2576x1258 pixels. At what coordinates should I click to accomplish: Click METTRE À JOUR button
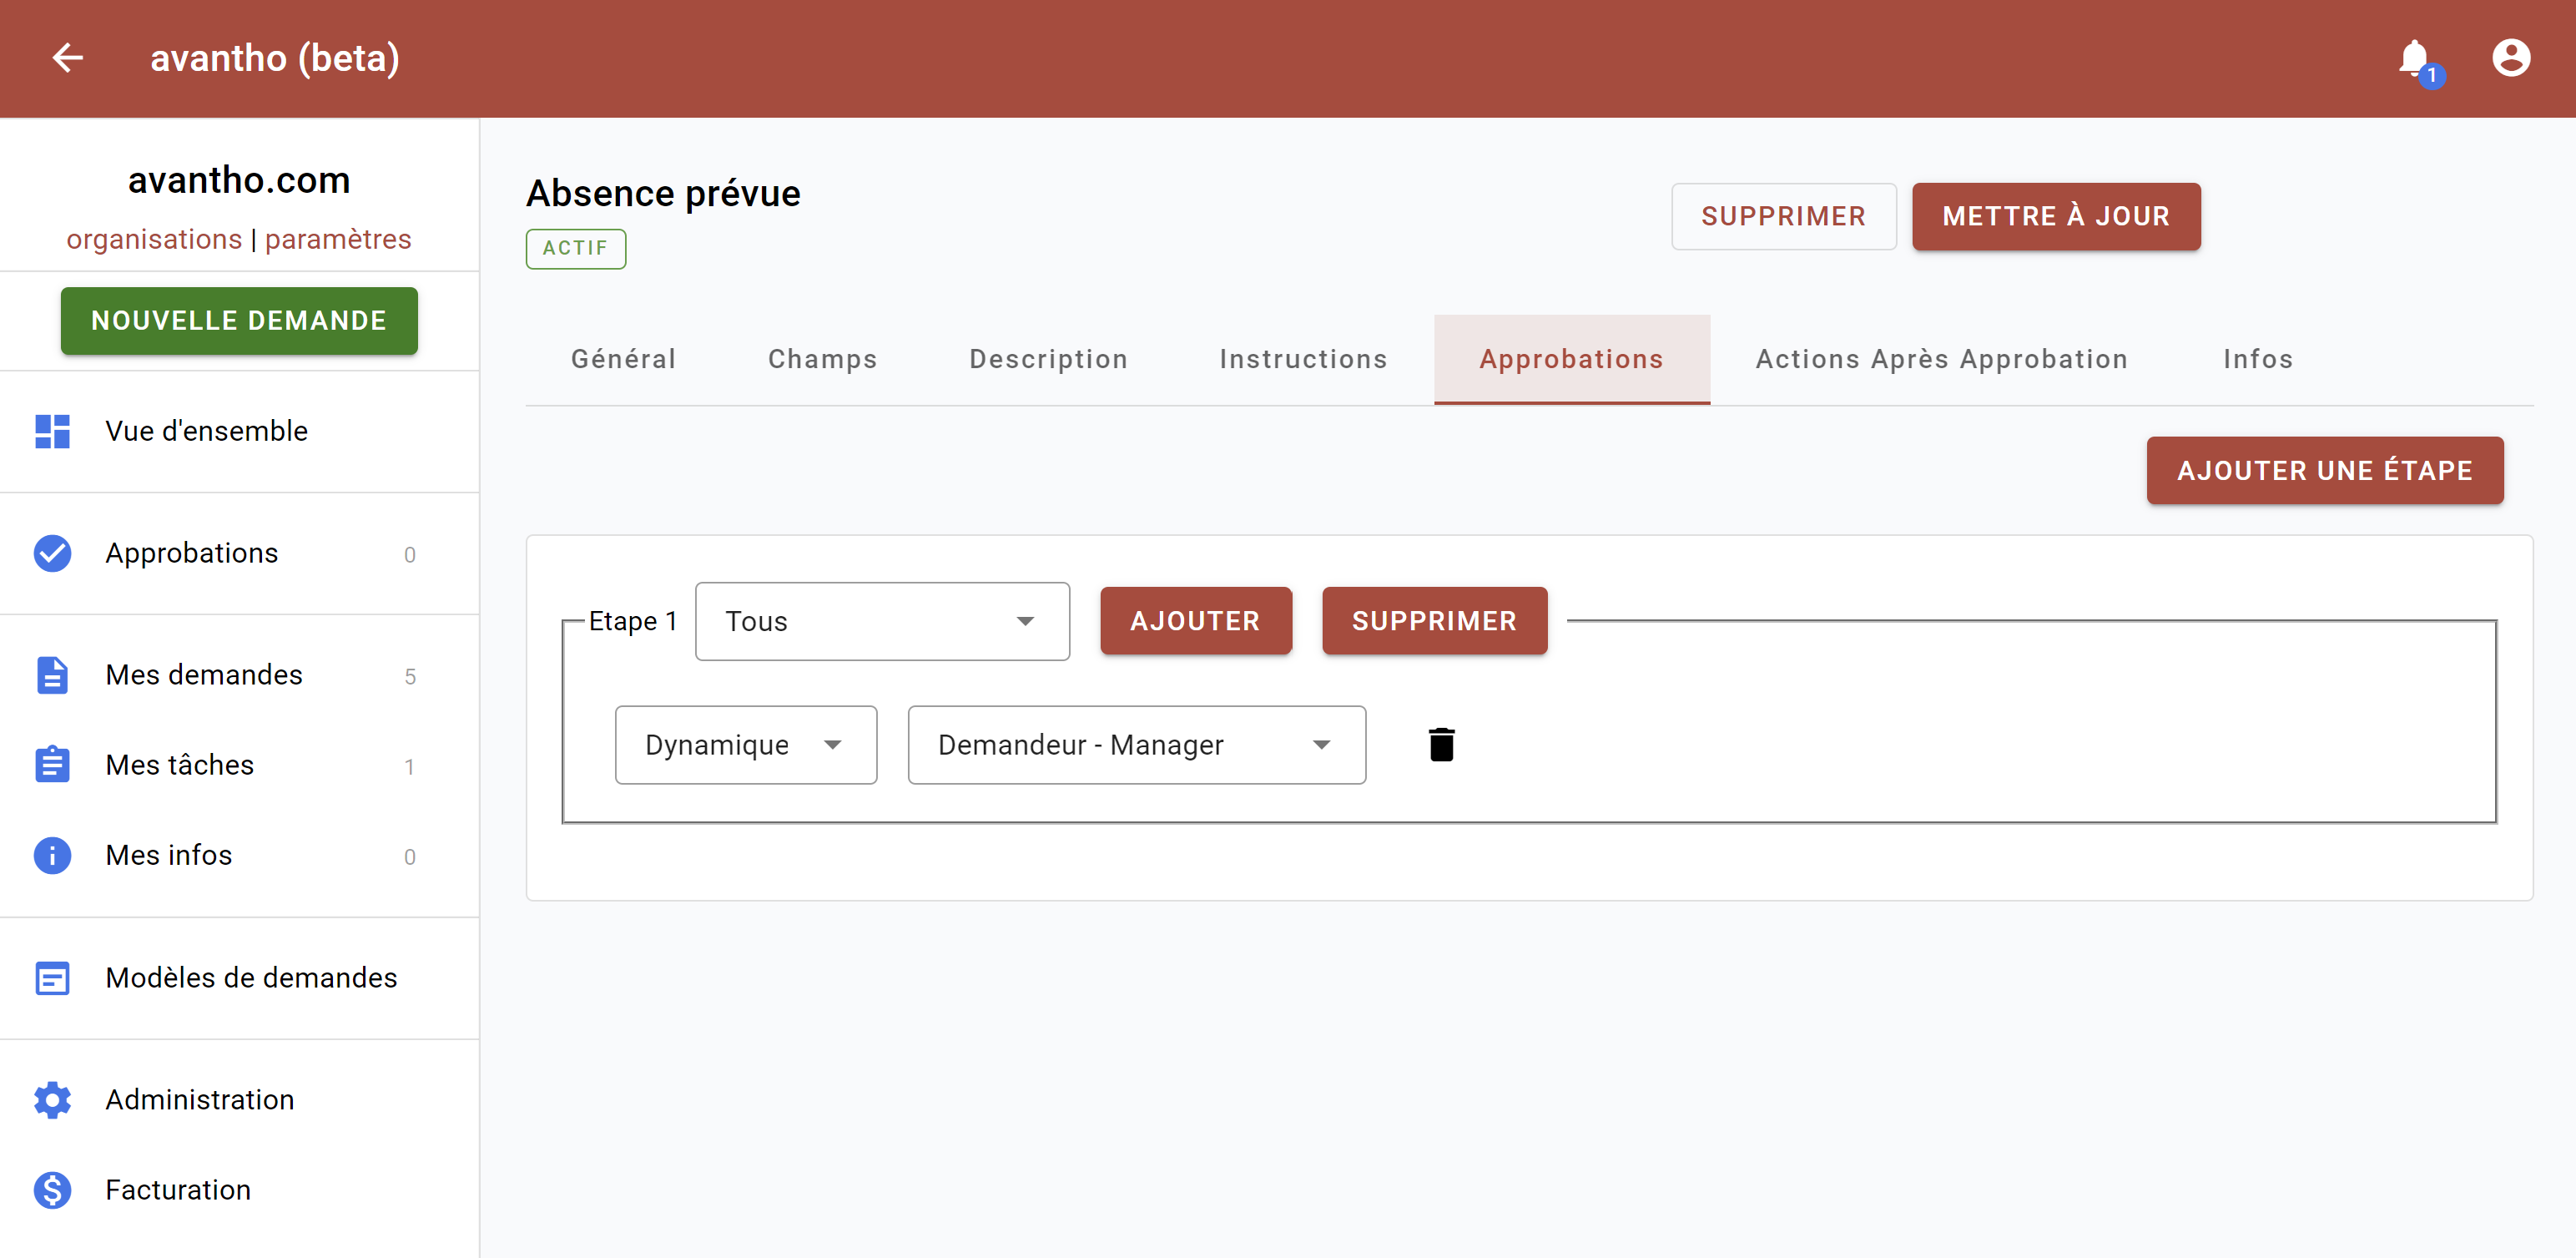(2056, 216)
